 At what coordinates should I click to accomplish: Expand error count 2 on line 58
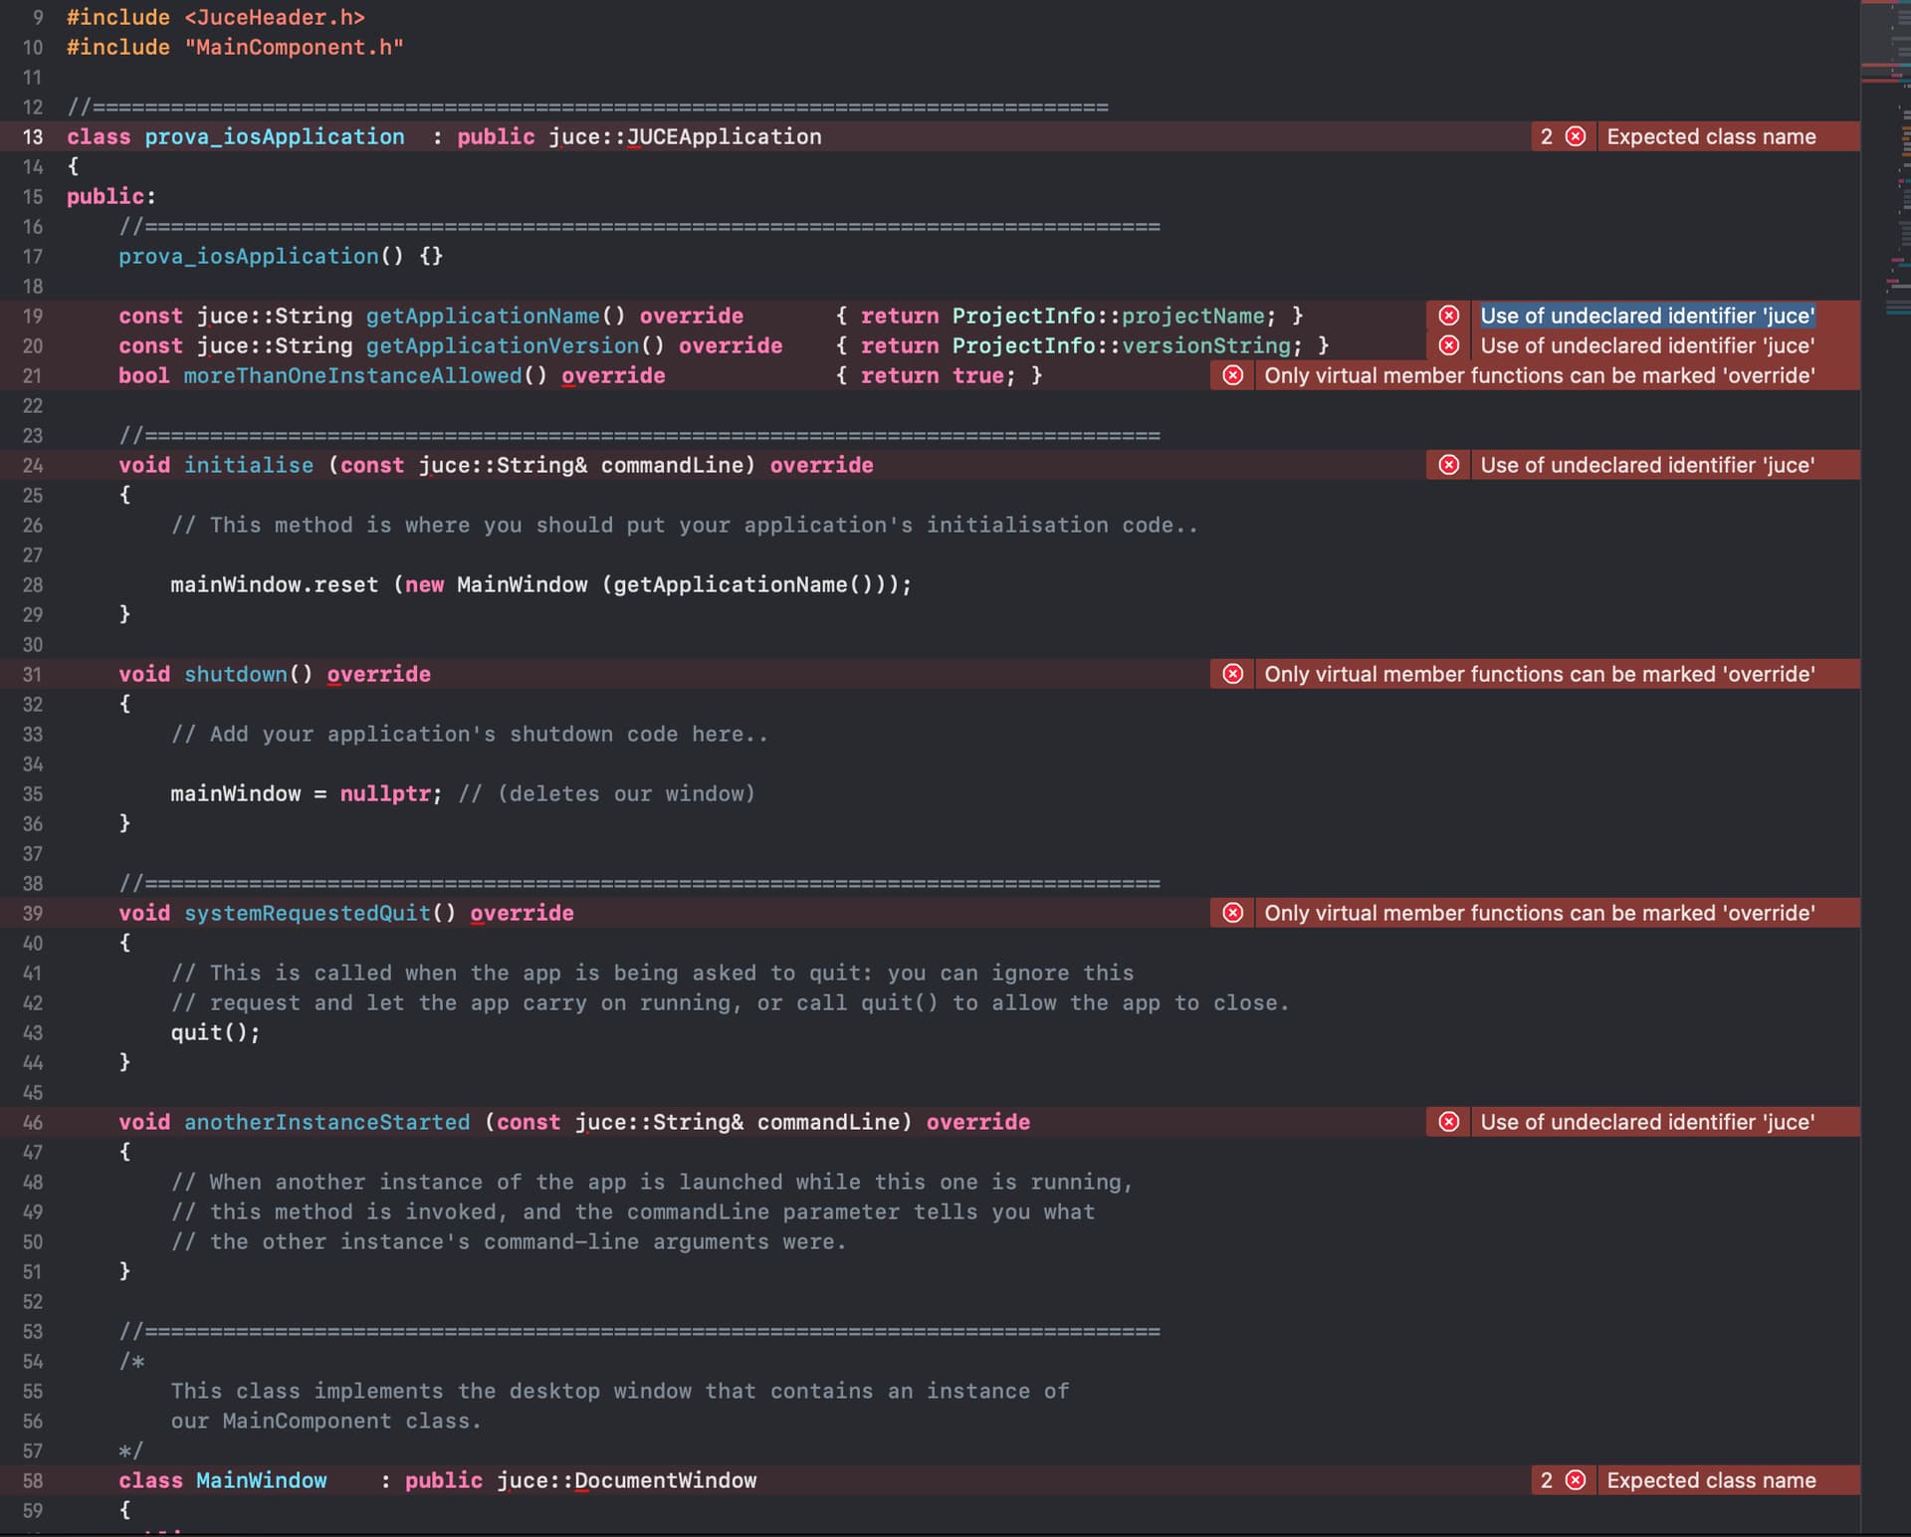[1547, 1480]
